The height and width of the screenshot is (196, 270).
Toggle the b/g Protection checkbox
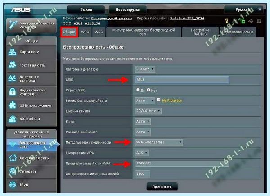158,100
